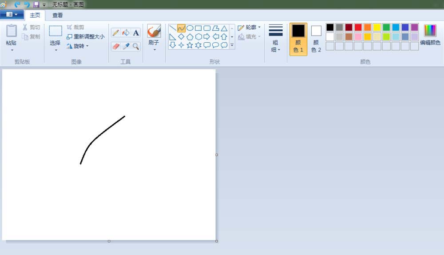The height and width of the screenshot is (255, 444).
Task: Pick the purple palette swatch
Action: [x=415, y=27]
